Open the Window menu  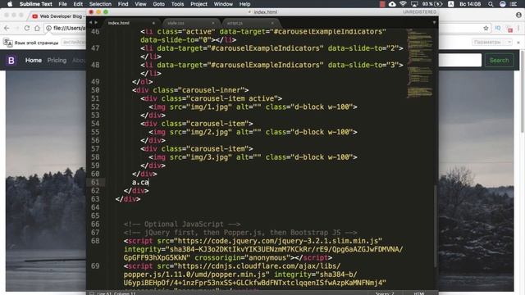(223, 4)
